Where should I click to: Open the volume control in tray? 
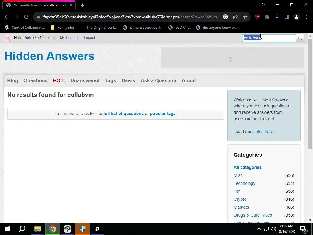pos(274,229)
